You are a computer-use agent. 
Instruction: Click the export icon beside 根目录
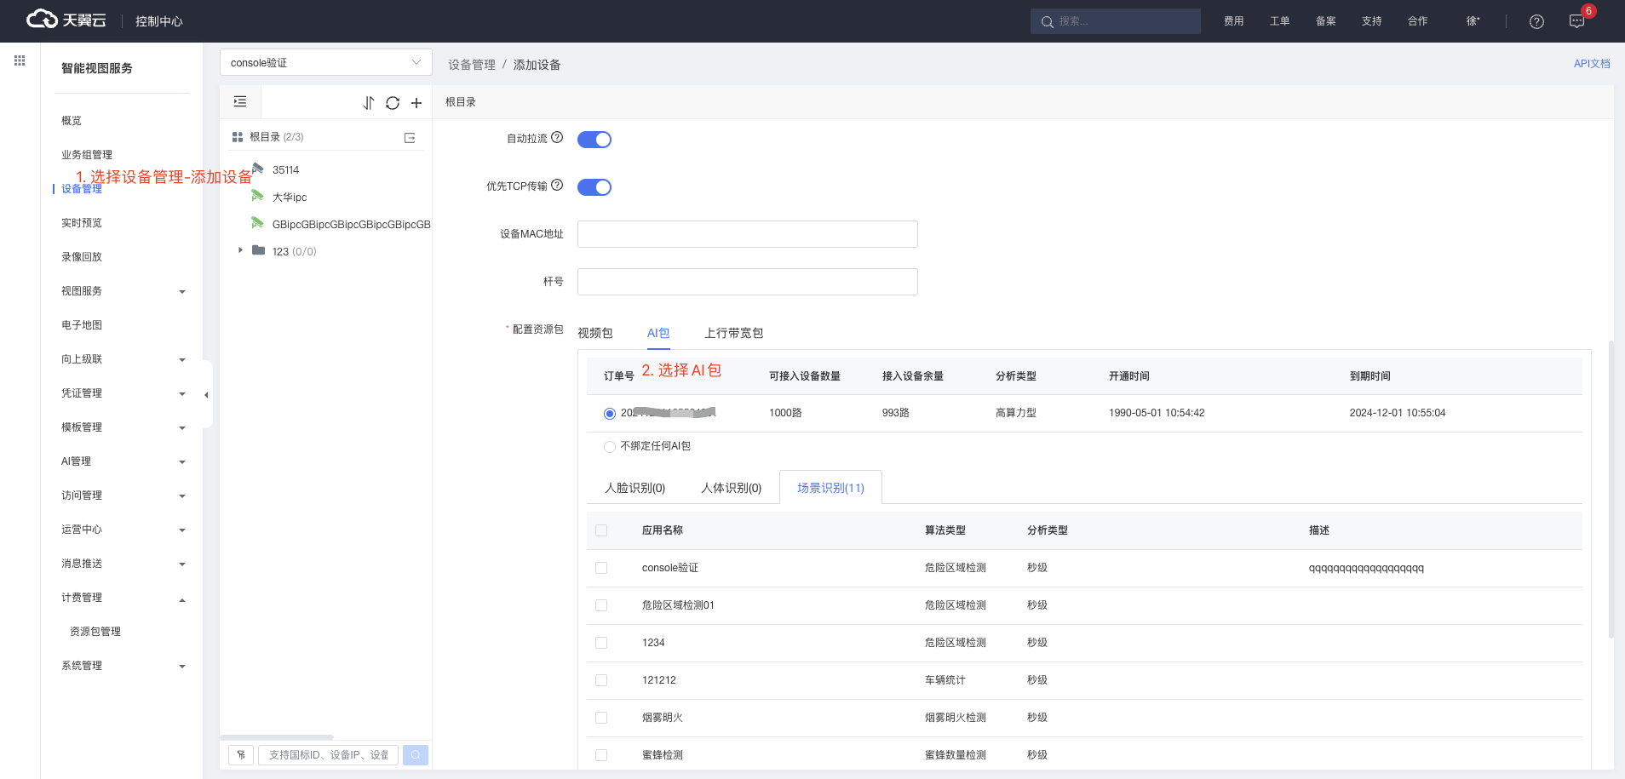pos(410,138)
